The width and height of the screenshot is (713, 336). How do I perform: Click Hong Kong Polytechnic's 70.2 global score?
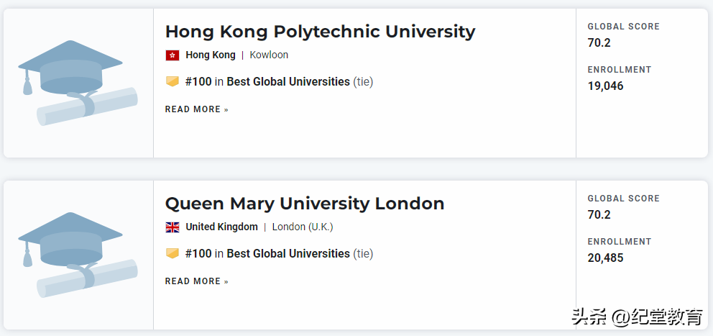(599, 42)
